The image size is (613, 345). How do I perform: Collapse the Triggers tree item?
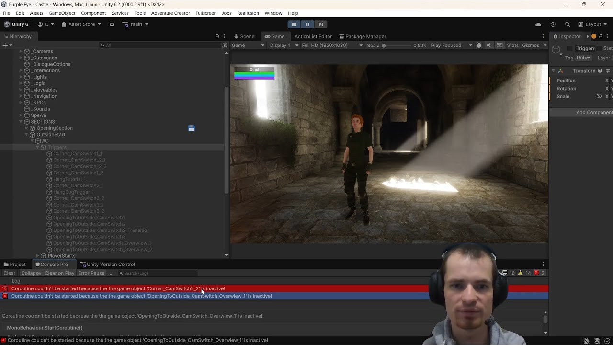38,148
